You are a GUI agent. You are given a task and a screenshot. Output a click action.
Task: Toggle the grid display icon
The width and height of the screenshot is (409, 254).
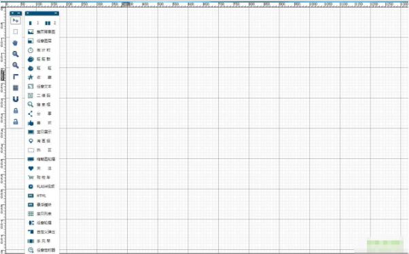(x=16, y=88)
